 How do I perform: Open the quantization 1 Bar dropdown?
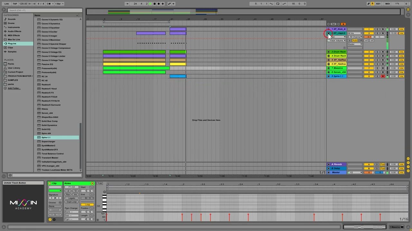(x=59, y=4)
